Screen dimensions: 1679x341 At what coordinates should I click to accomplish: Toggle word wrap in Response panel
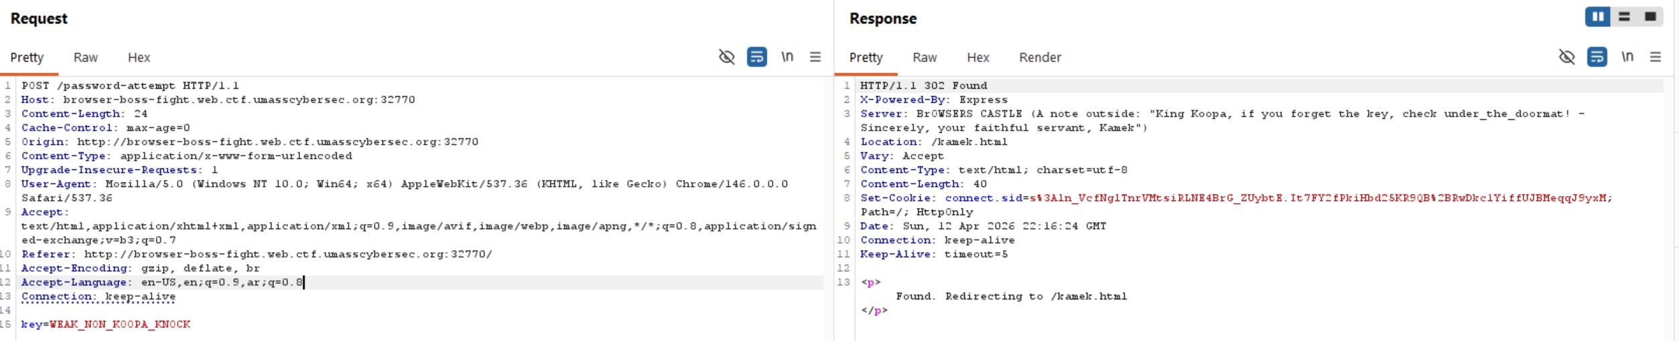1597,57
